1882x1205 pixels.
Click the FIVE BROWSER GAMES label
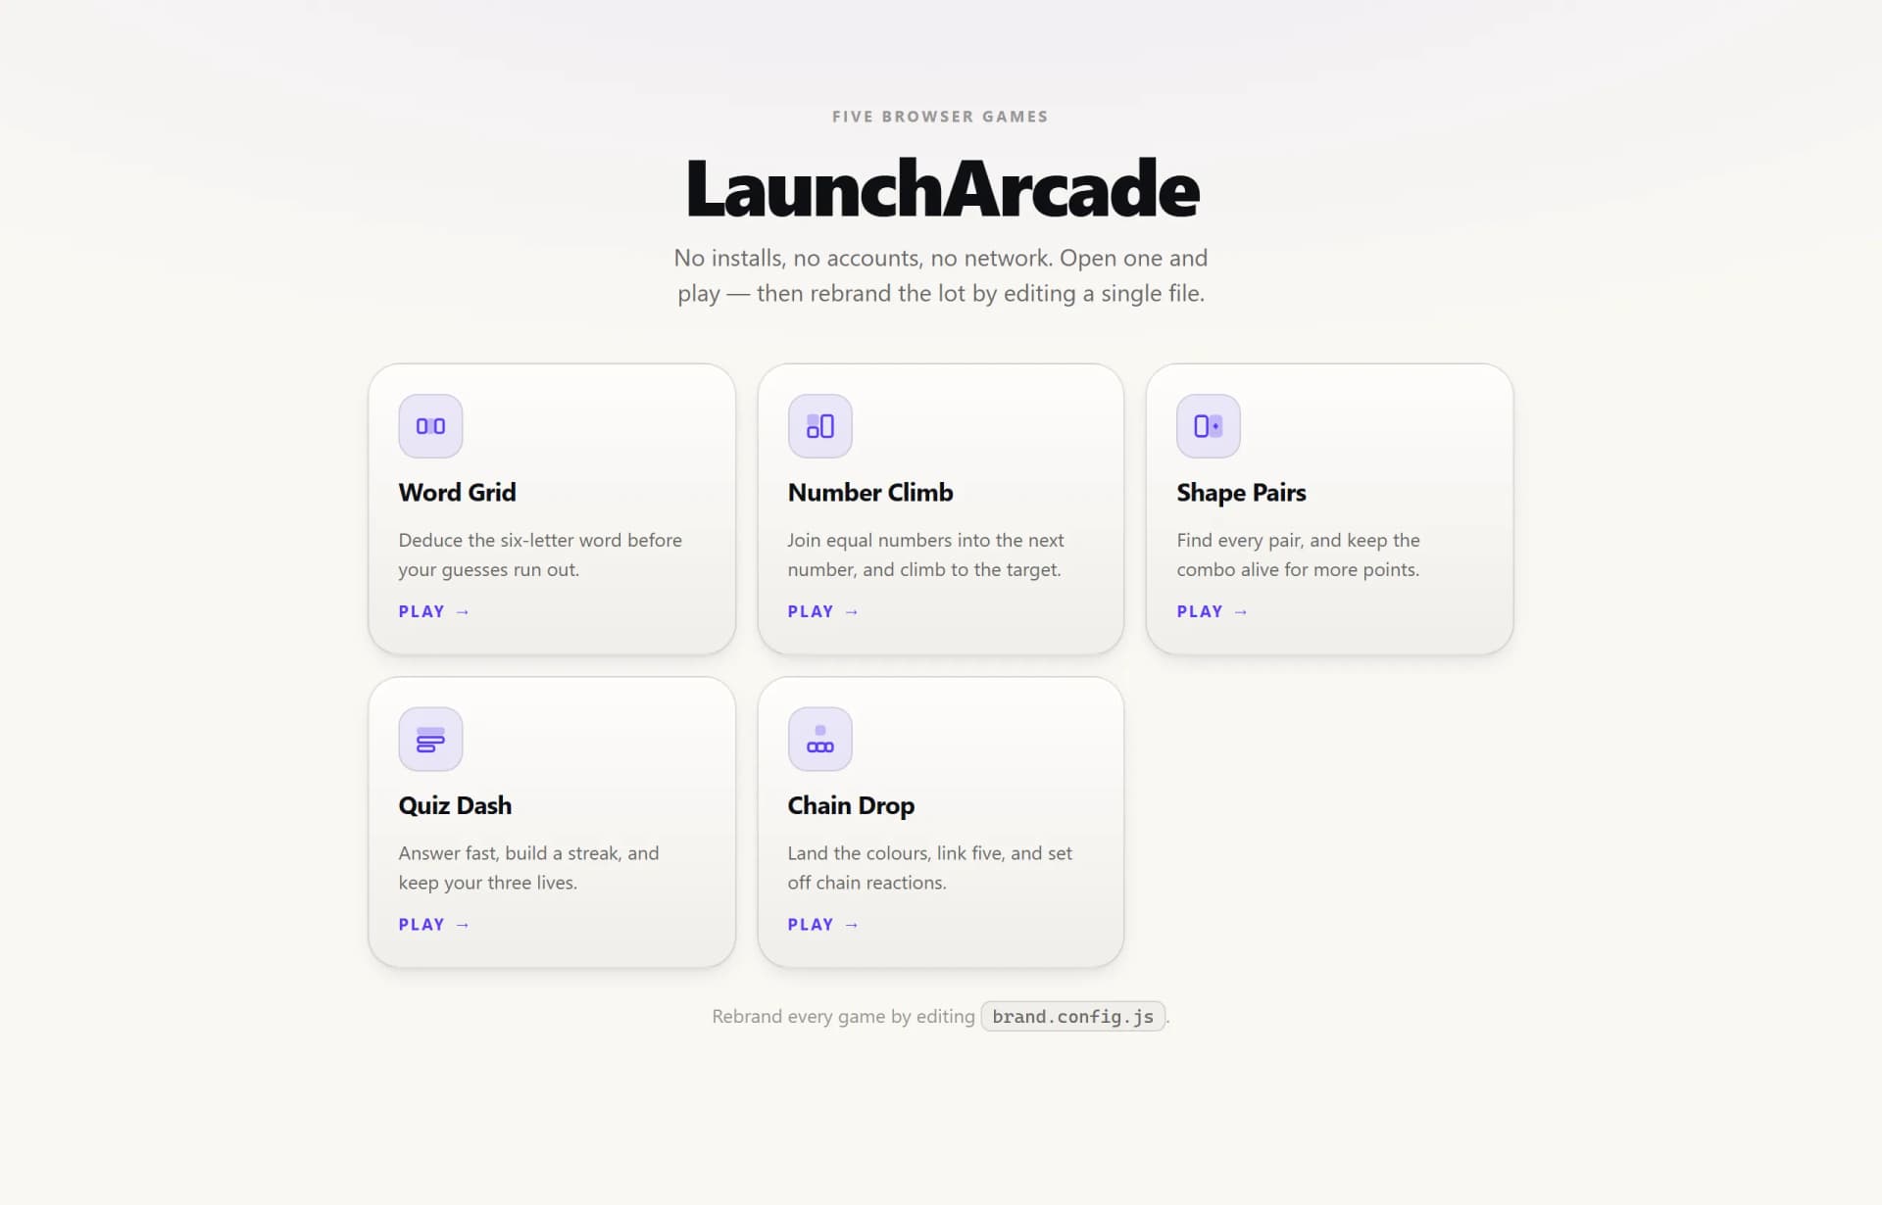(940, 117)
